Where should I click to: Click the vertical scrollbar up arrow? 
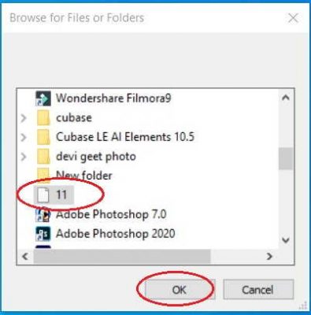click(286, 98)
